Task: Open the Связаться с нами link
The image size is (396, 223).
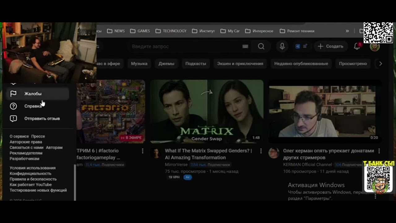Action: coord(26,147)
